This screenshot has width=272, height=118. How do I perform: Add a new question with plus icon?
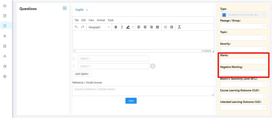[65, 8]
